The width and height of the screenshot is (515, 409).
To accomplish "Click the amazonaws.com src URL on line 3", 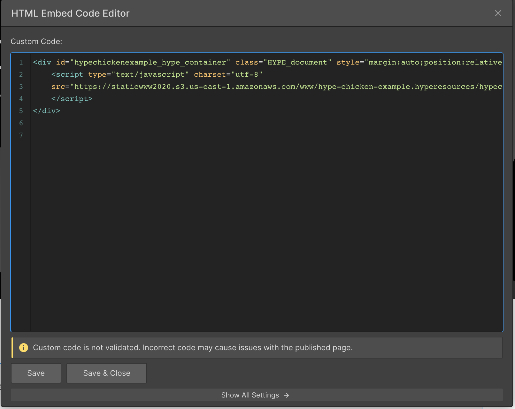I will (x=286, y=87).
